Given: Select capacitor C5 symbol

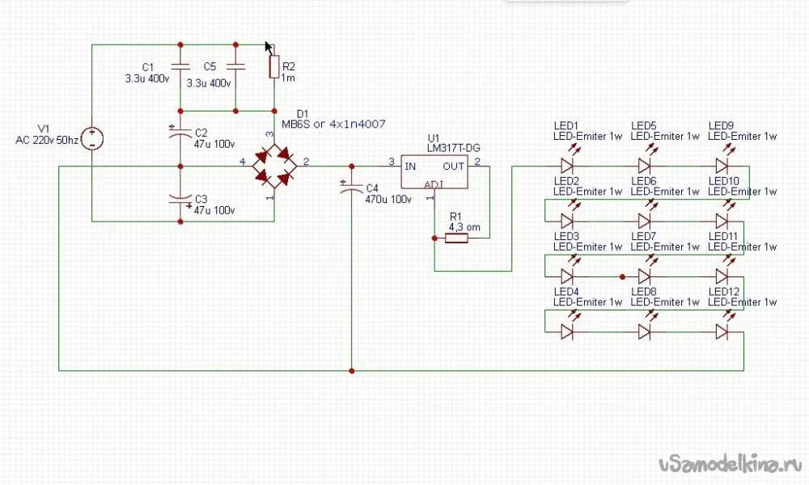Looking at the screenshot, I should point(235,66).
